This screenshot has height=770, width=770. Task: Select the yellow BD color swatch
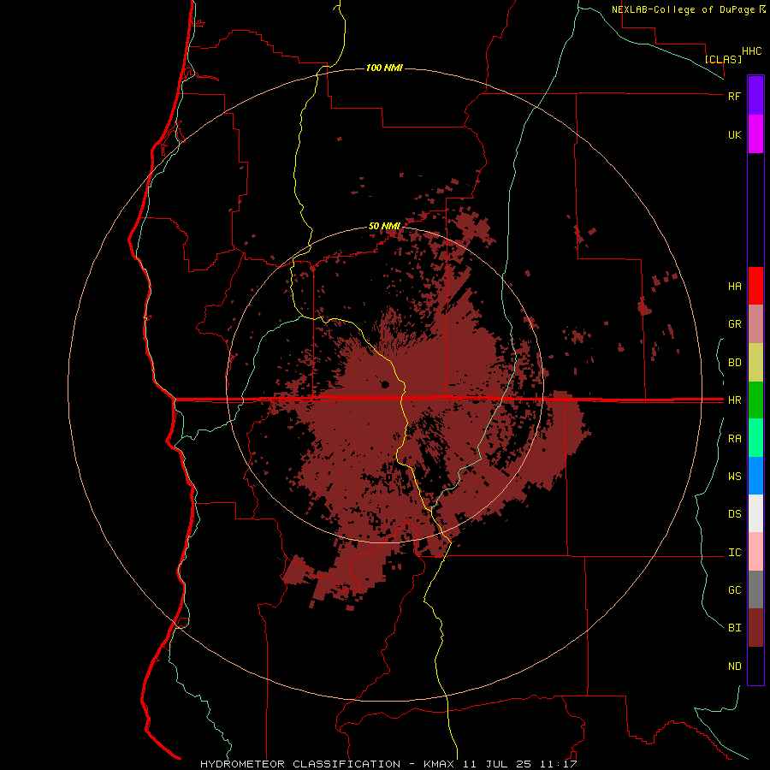(755, 362)
